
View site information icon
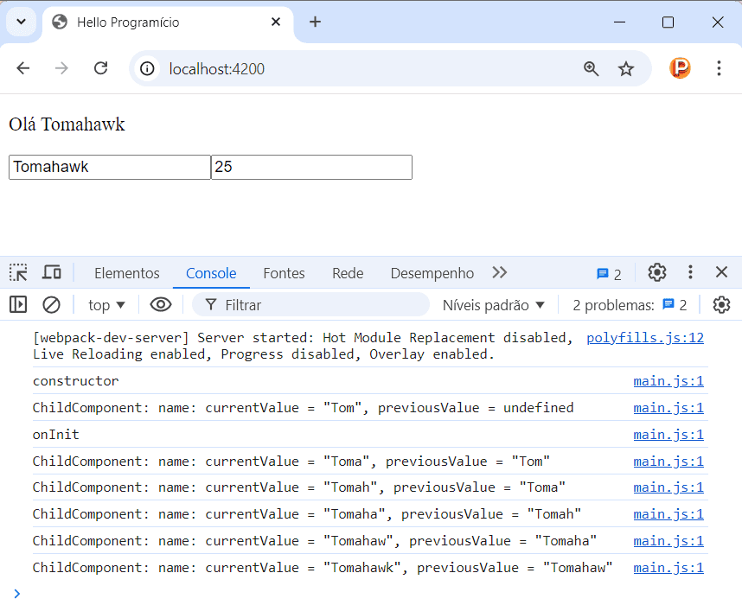[147, 69]
